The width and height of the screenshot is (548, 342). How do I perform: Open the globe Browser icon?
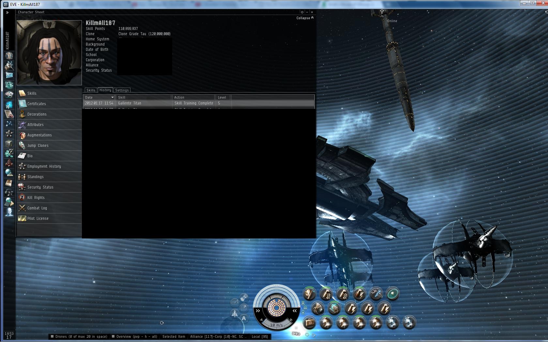coord(9,173)
